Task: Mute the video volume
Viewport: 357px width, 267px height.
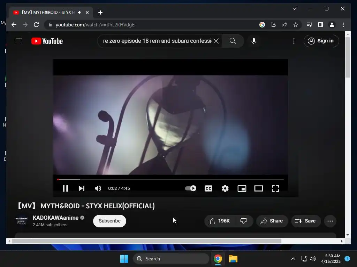Action: pos(98,188)
